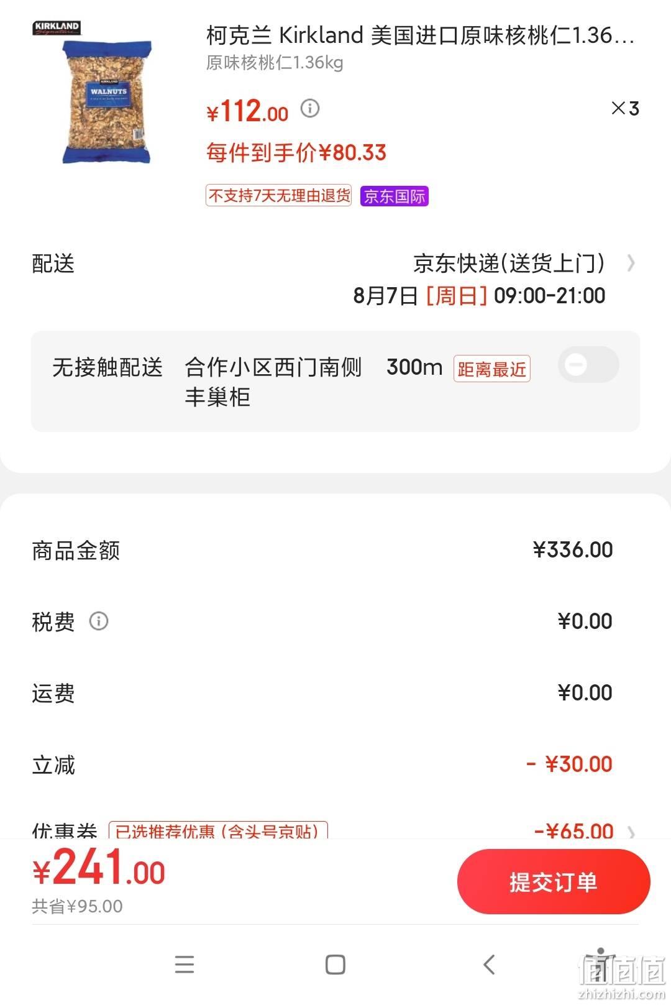
Task: Tap the tax info icon beside 税费
Action: tap(99, 621)
